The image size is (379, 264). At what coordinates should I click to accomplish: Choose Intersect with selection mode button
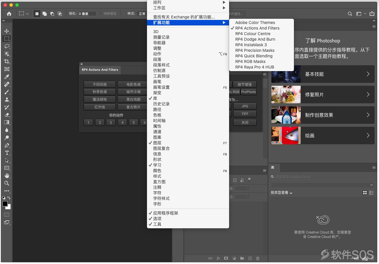(x=60, y=13)
